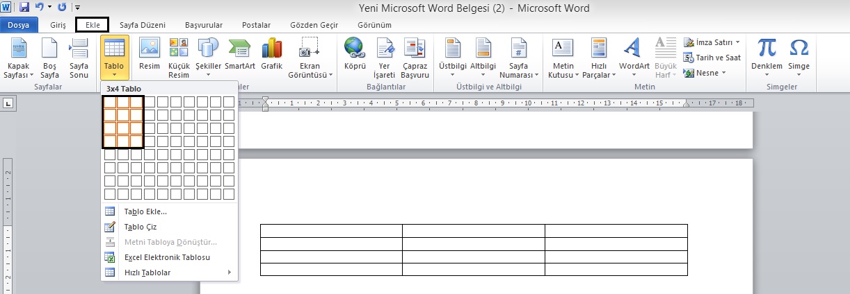Choose Tablo Ekle... menu entry
Viewport: 850px width, 294px height.
[x=170, y=211]
